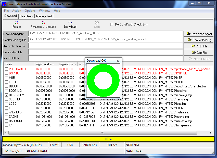Click the Format toolbar icon
The width and height of the screenshot is (217, 158).
[17, 23]
